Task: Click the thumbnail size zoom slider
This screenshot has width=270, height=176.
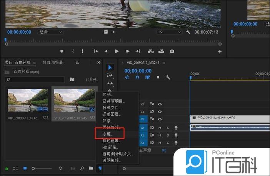Action: pyautogui.click(x=42, y=168)
